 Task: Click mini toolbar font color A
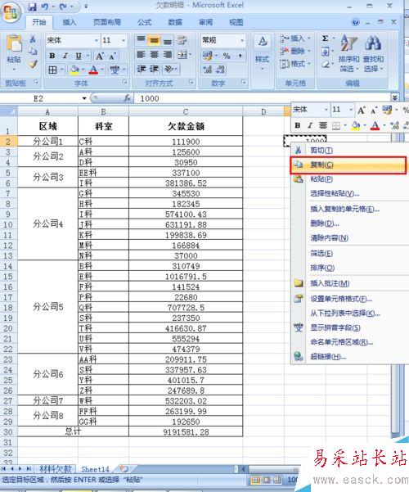pyautogui.click(x=375, y=126)
